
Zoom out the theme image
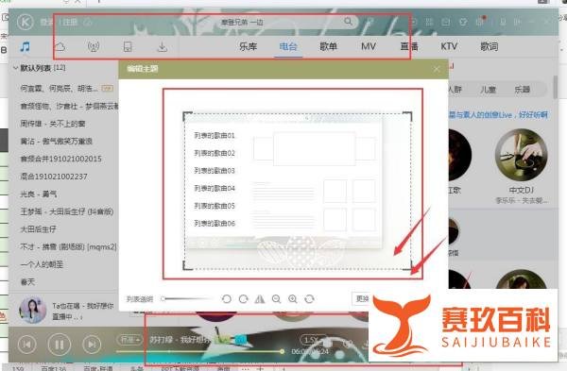[276, 298]
